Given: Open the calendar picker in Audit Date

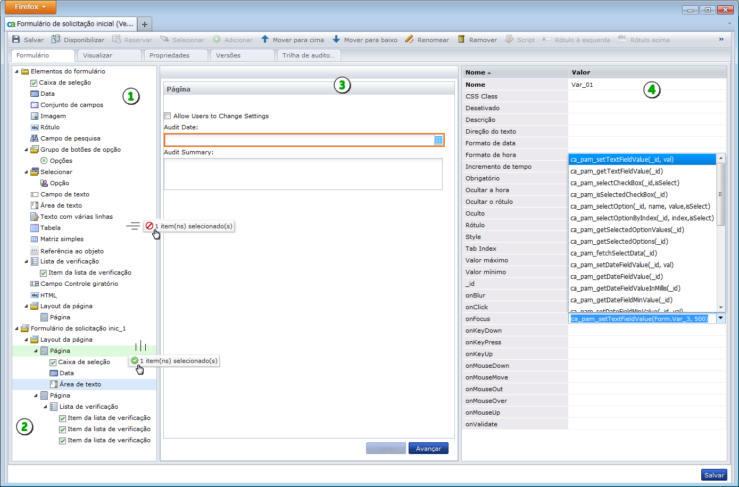Looking at the screenshot, I should pos(438,140).
